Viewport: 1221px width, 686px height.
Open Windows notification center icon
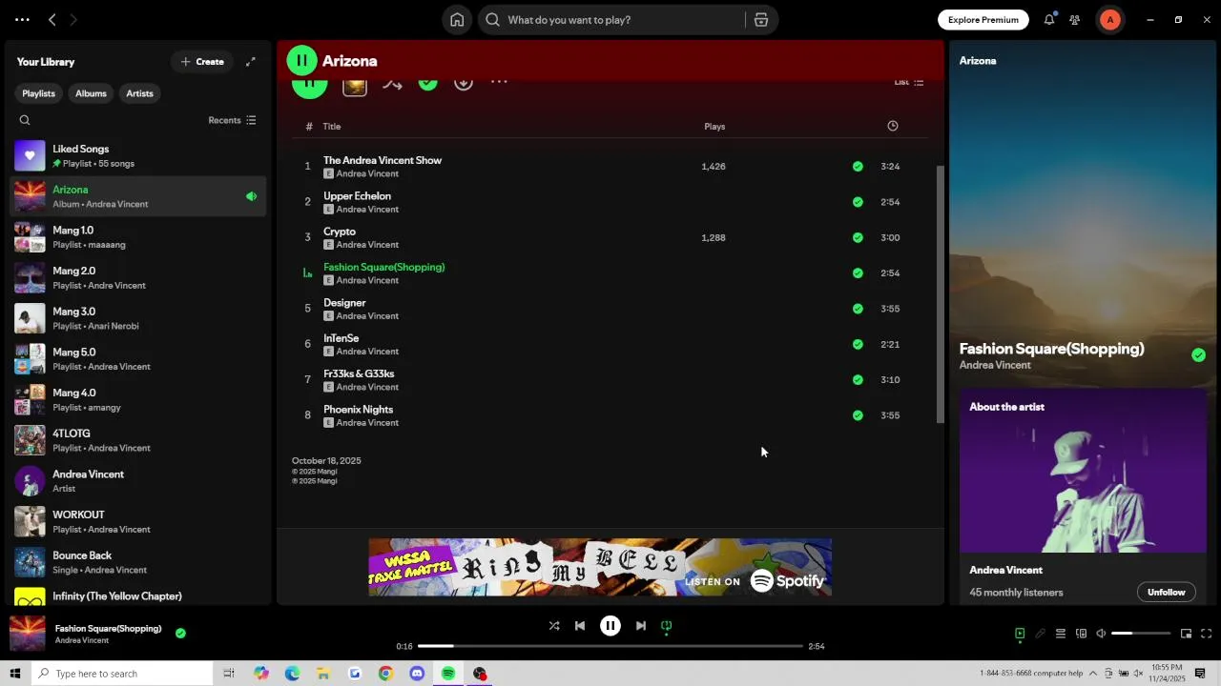click(1200, 674)
